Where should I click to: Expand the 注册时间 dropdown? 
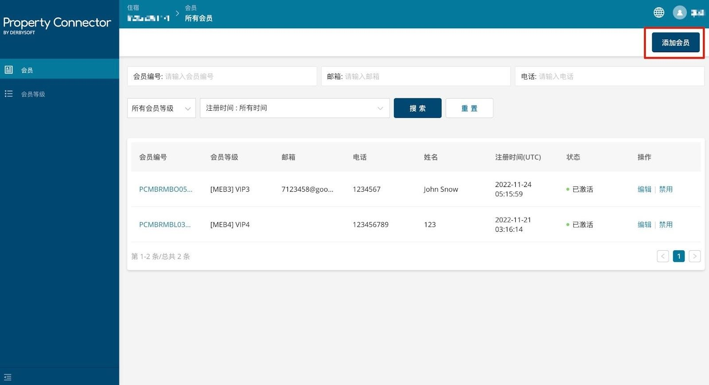(295, 108)
